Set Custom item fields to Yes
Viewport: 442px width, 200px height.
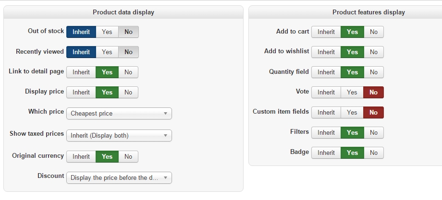pyautogui.click(x=352, y=112)
